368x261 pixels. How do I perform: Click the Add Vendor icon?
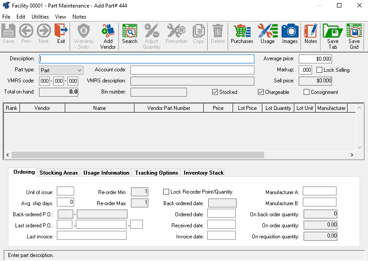tap(108, 34)
